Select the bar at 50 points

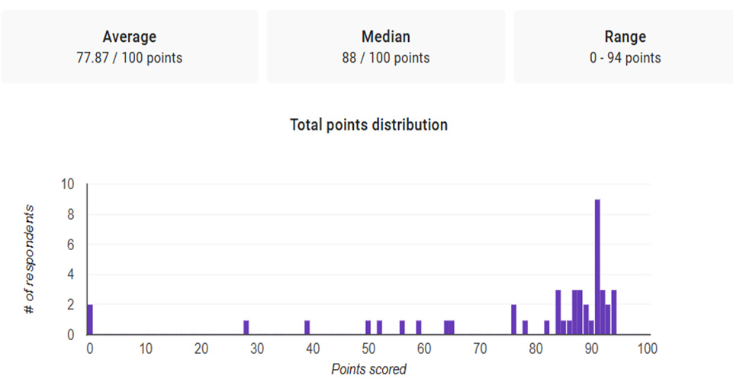(x=368, y=327)
